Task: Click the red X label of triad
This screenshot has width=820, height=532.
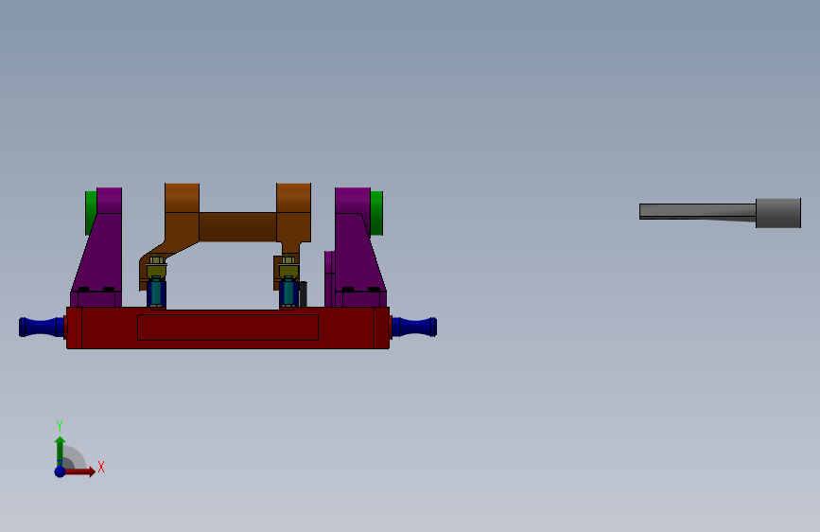Action: 101,467
